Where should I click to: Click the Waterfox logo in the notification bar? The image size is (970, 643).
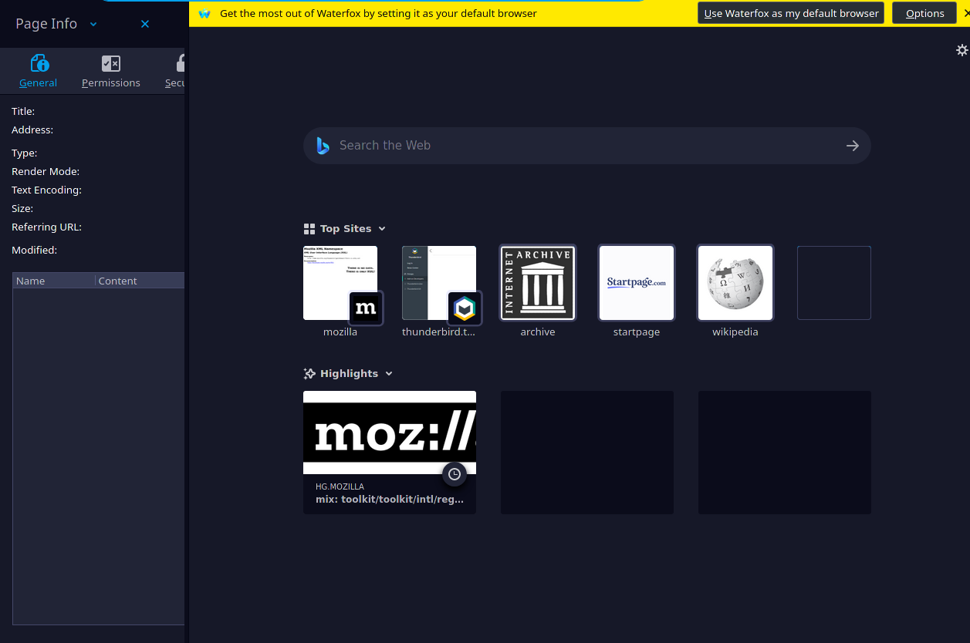204,13
